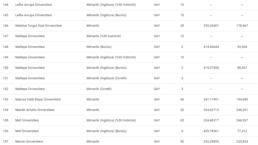
Task: Select row number 144
Action: (x=5, y=5)
